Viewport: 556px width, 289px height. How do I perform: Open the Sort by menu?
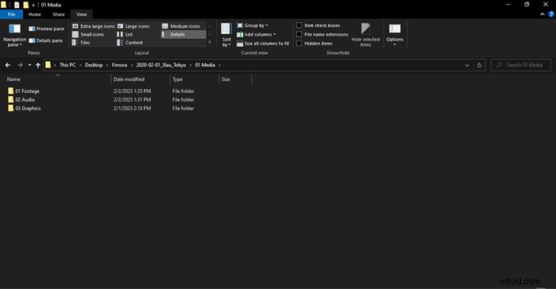coord(226,35)
